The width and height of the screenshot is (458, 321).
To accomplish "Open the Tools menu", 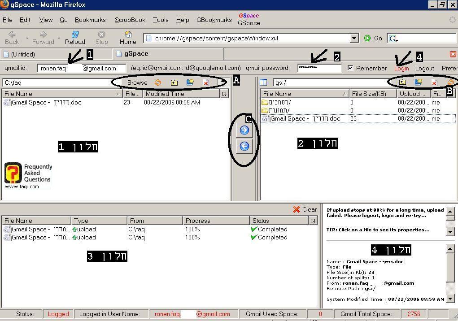I will 161,20.
